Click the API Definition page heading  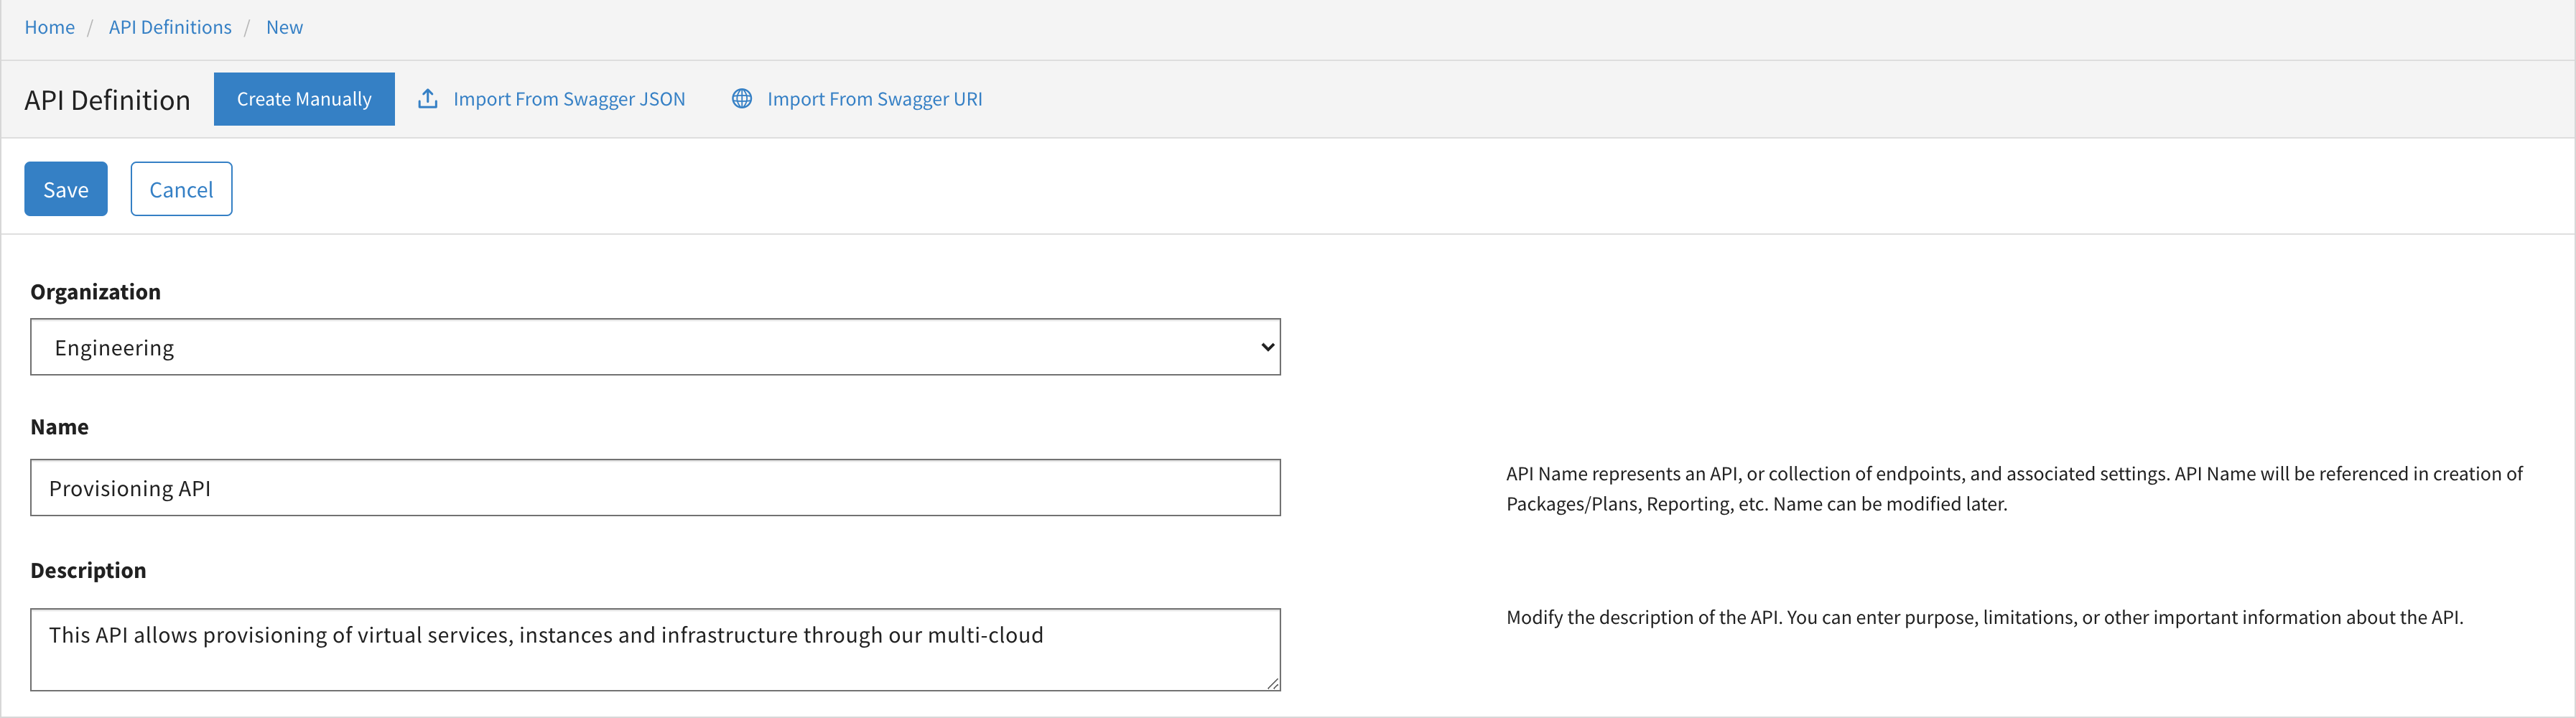pyautogui.click(x=107, y=100)
